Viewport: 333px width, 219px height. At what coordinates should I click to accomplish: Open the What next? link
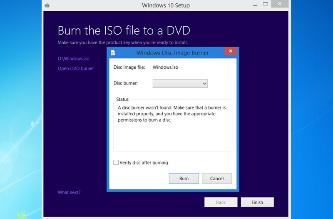coord(69,192)
